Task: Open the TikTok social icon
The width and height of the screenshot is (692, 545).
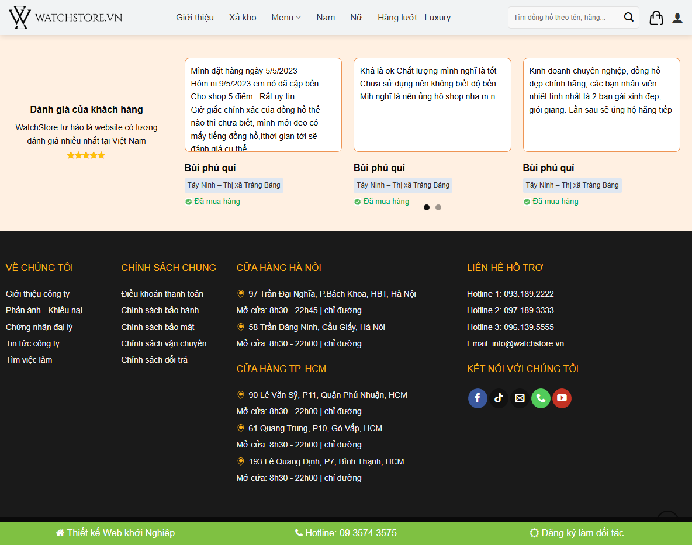Action: [x=499, y=398]
